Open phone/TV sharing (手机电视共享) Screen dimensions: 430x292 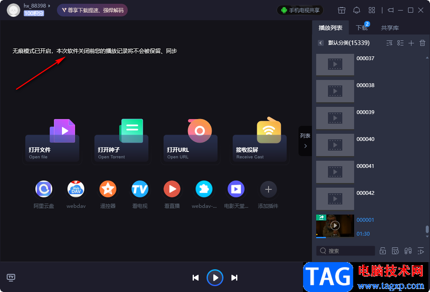click(x=300, y=10)
